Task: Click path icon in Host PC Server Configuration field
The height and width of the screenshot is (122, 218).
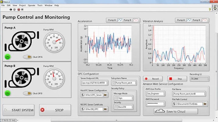Action: pyautogui.click(x=83, y=95)
